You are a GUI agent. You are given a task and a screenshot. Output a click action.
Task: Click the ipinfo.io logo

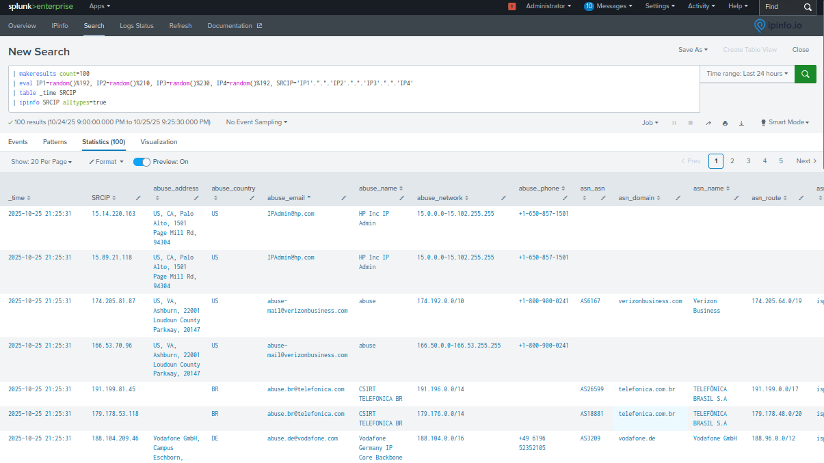tap(779, 25)
